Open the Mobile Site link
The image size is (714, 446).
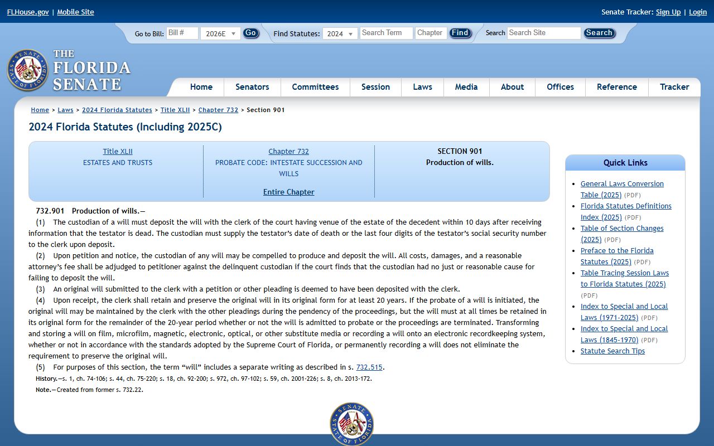point(75,12)
